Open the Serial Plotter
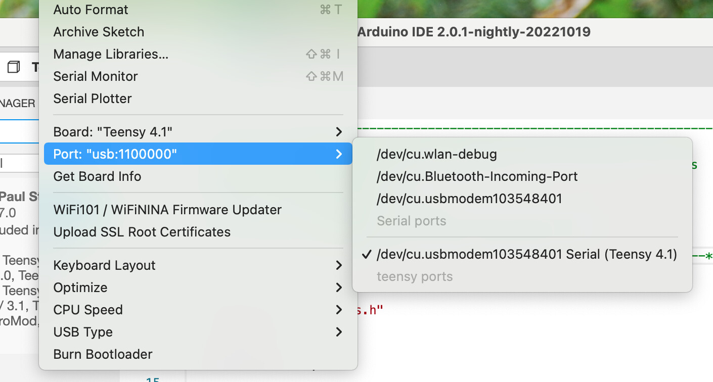 click(x=93, y=99)
